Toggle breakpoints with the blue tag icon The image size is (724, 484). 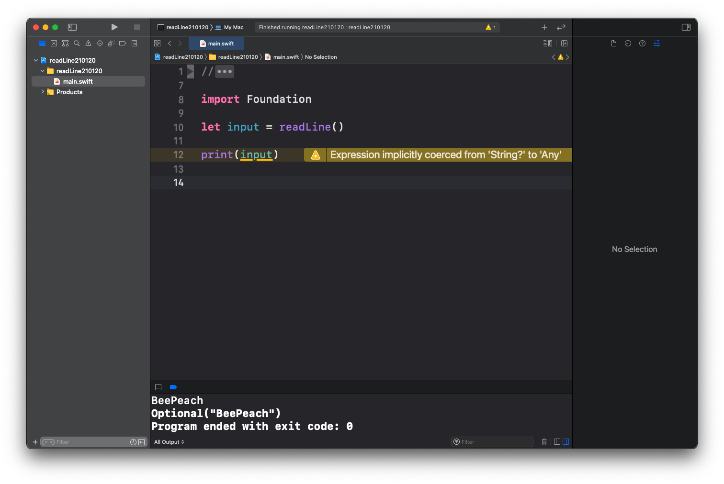tap(173, 387)
